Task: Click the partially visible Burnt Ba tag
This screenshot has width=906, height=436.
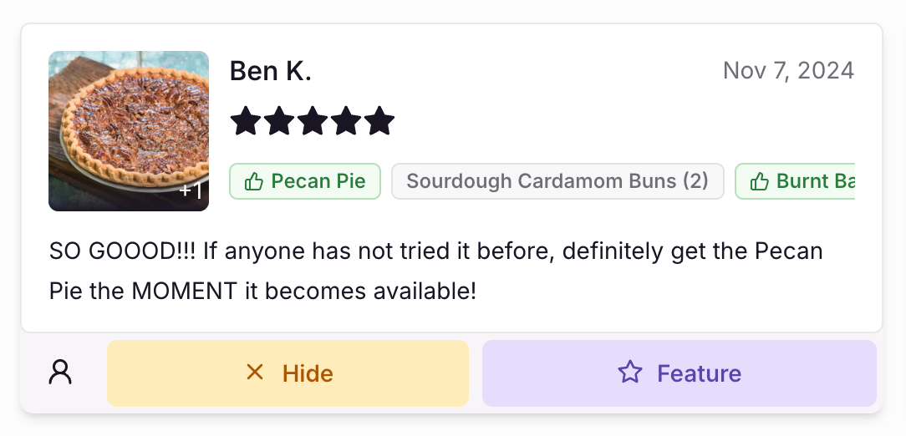Action: coord(795,181)
